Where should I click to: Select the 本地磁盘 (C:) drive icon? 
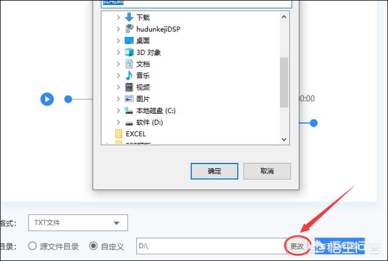[129, 110]
